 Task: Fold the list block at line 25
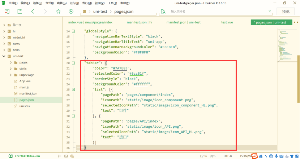pos(73,89)
